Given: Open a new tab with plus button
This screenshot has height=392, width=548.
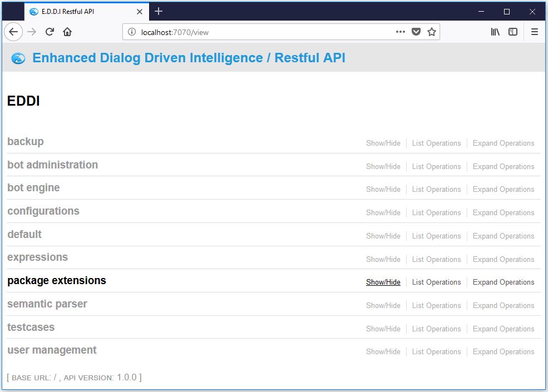Looking at the screenshot, I should (159, 11).
